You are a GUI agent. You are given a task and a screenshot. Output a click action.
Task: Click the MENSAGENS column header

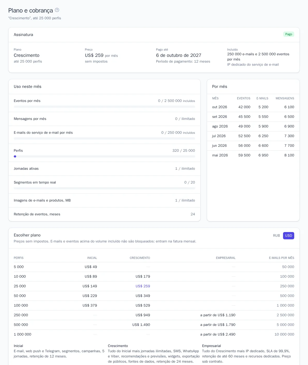pos(285,99)
